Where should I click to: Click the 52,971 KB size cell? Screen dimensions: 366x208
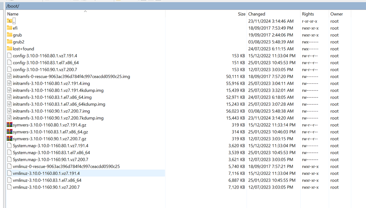click(x=235, y=97)
